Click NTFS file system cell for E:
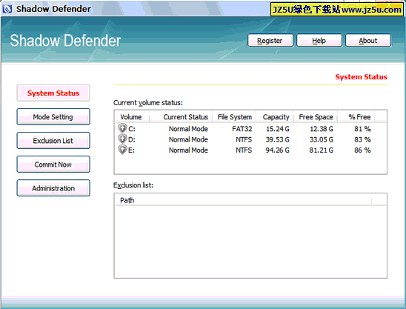 click(244, 150)
